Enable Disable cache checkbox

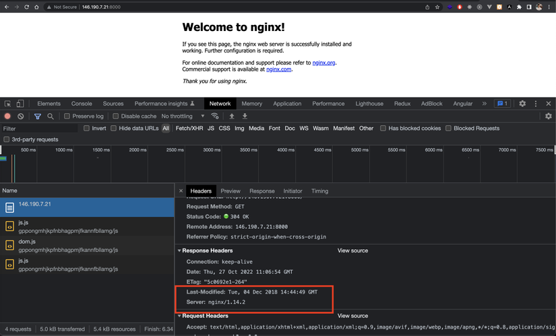tap(116, 116)
